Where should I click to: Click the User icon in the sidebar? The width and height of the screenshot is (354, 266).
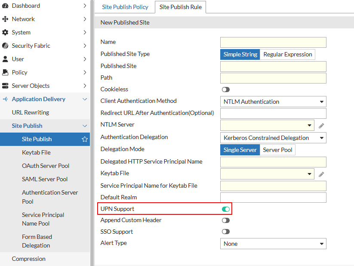tap(5, 59)
